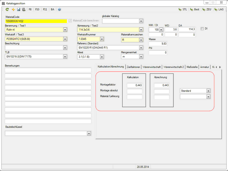
Task: Enable the DI checkbox
Action: click(x=202, y=29)
